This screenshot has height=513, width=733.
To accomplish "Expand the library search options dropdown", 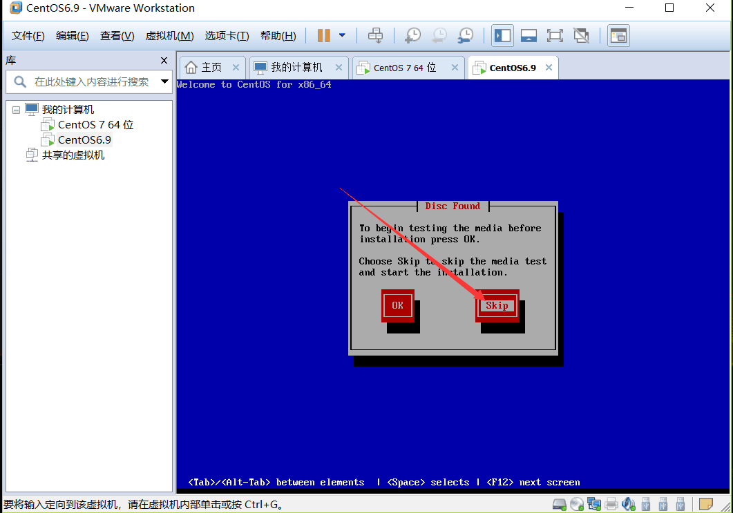I will tap(164, 81).
